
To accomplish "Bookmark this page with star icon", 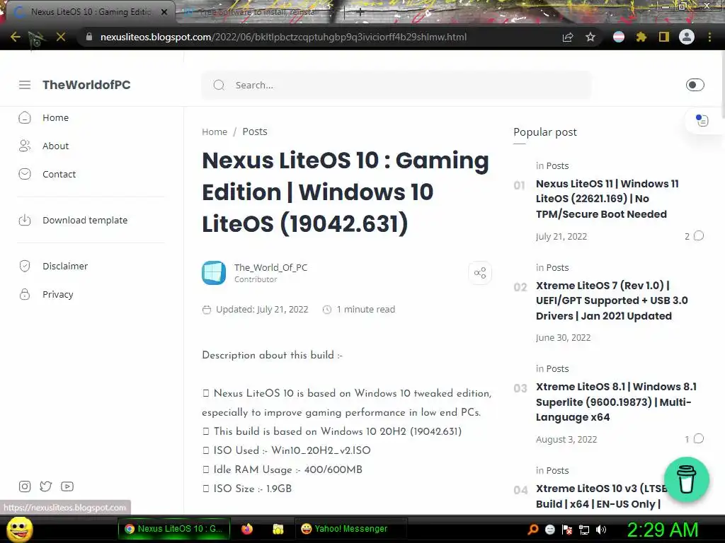I will 590,37.
